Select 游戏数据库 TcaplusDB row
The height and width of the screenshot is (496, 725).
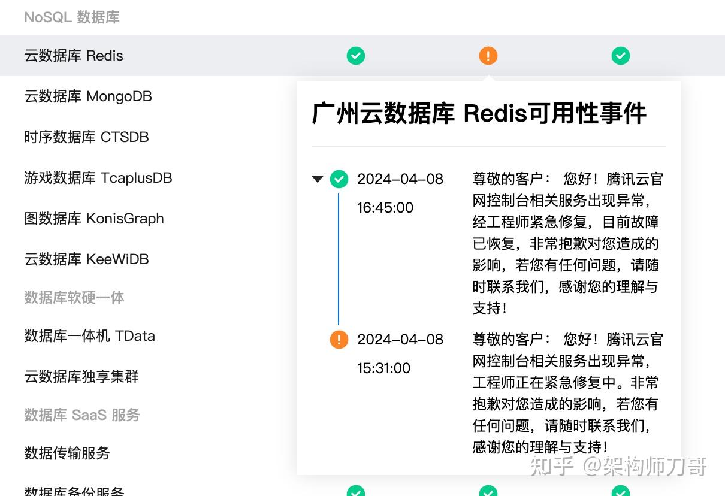(x=98, y=178)
